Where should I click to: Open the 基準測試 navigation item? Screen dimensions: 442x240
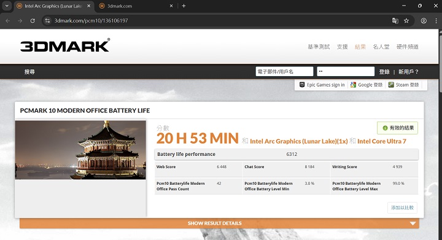coord(319,47)
